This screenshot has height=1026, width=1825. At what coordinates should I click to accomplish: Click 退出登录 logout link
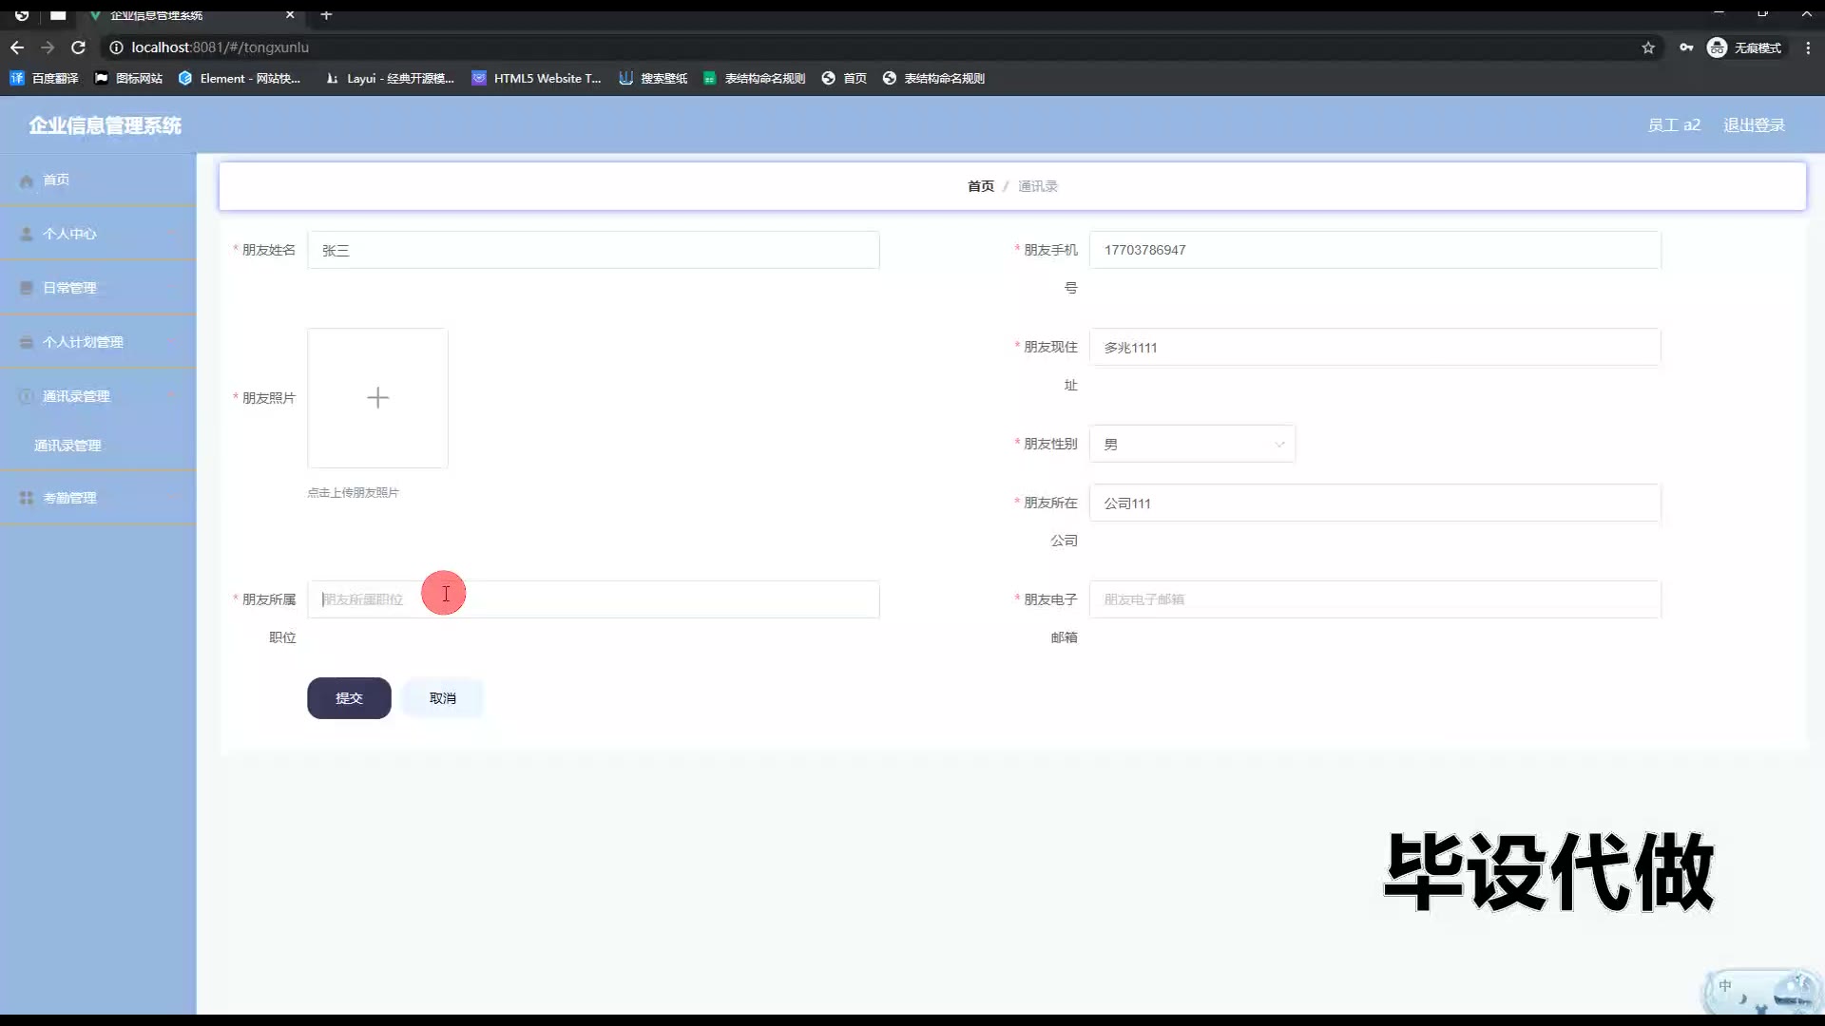[x=1754, y=125]
